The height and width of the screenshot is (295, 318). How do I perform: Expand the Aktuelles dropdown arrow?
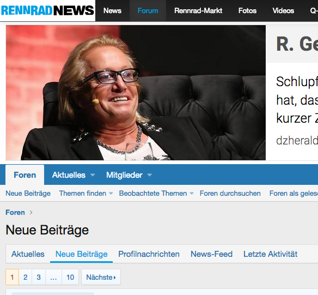click(93, 175)
